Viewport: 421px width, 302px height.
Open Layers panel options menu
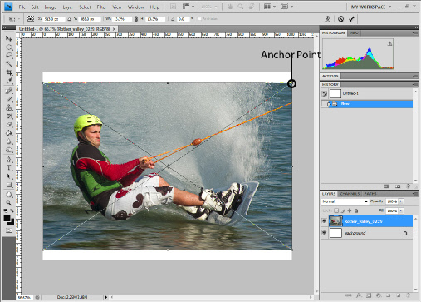point(415,194)
